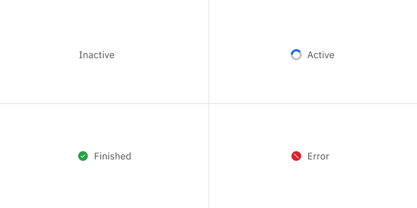
Task: Click the circular progress indicator beside Active
Action: pos(296,55)
